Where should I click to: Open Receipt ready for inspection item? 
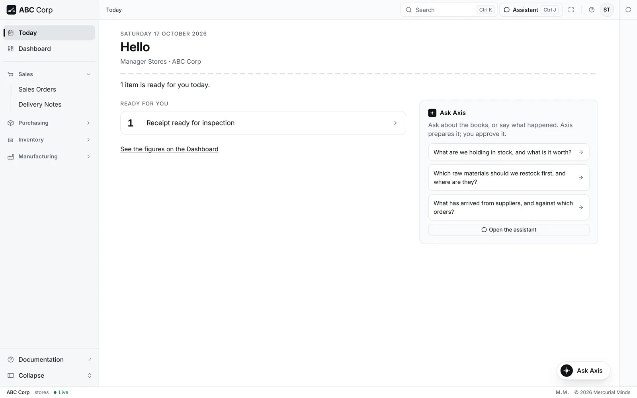click(263, 123)
